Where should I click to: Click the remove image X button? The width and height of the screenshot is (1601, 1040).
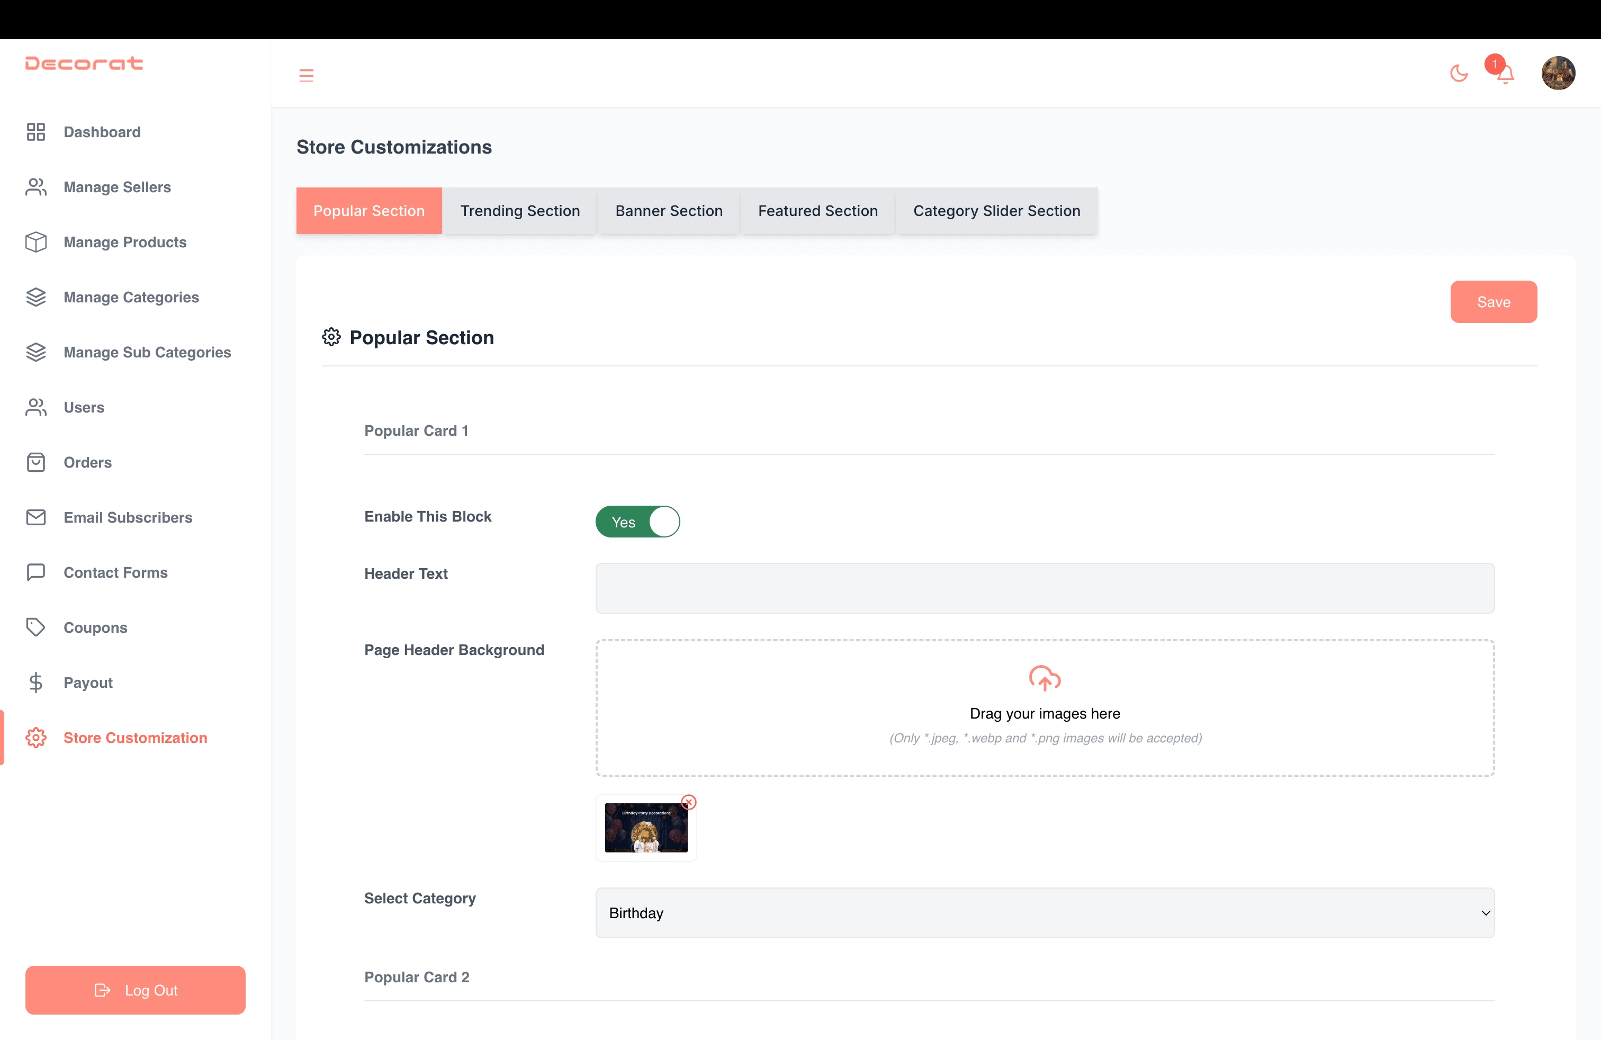[x=688, y=802]
